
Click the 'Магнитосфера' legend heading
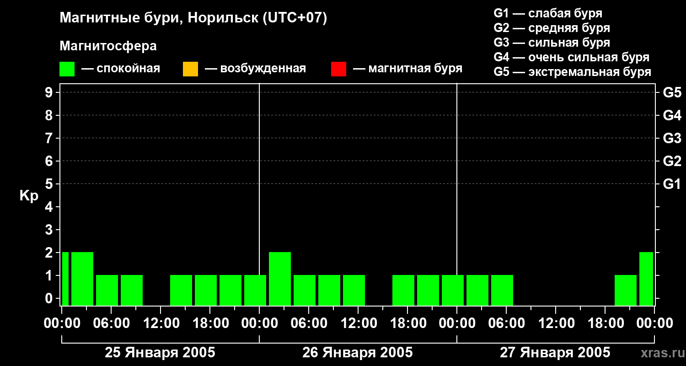(108, 46)
